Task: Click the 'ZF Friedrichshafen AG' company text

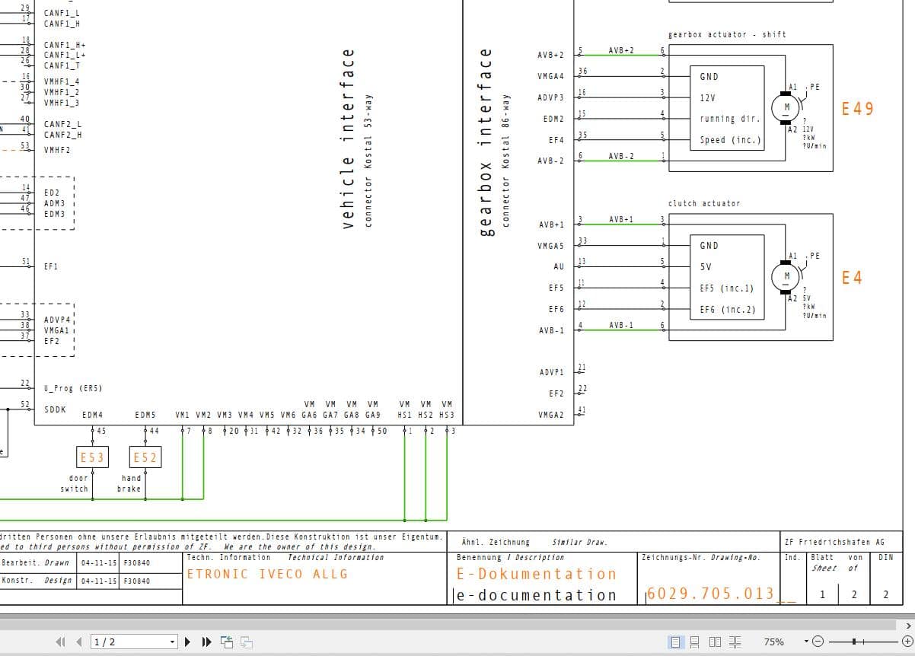Action: [834, 542]
